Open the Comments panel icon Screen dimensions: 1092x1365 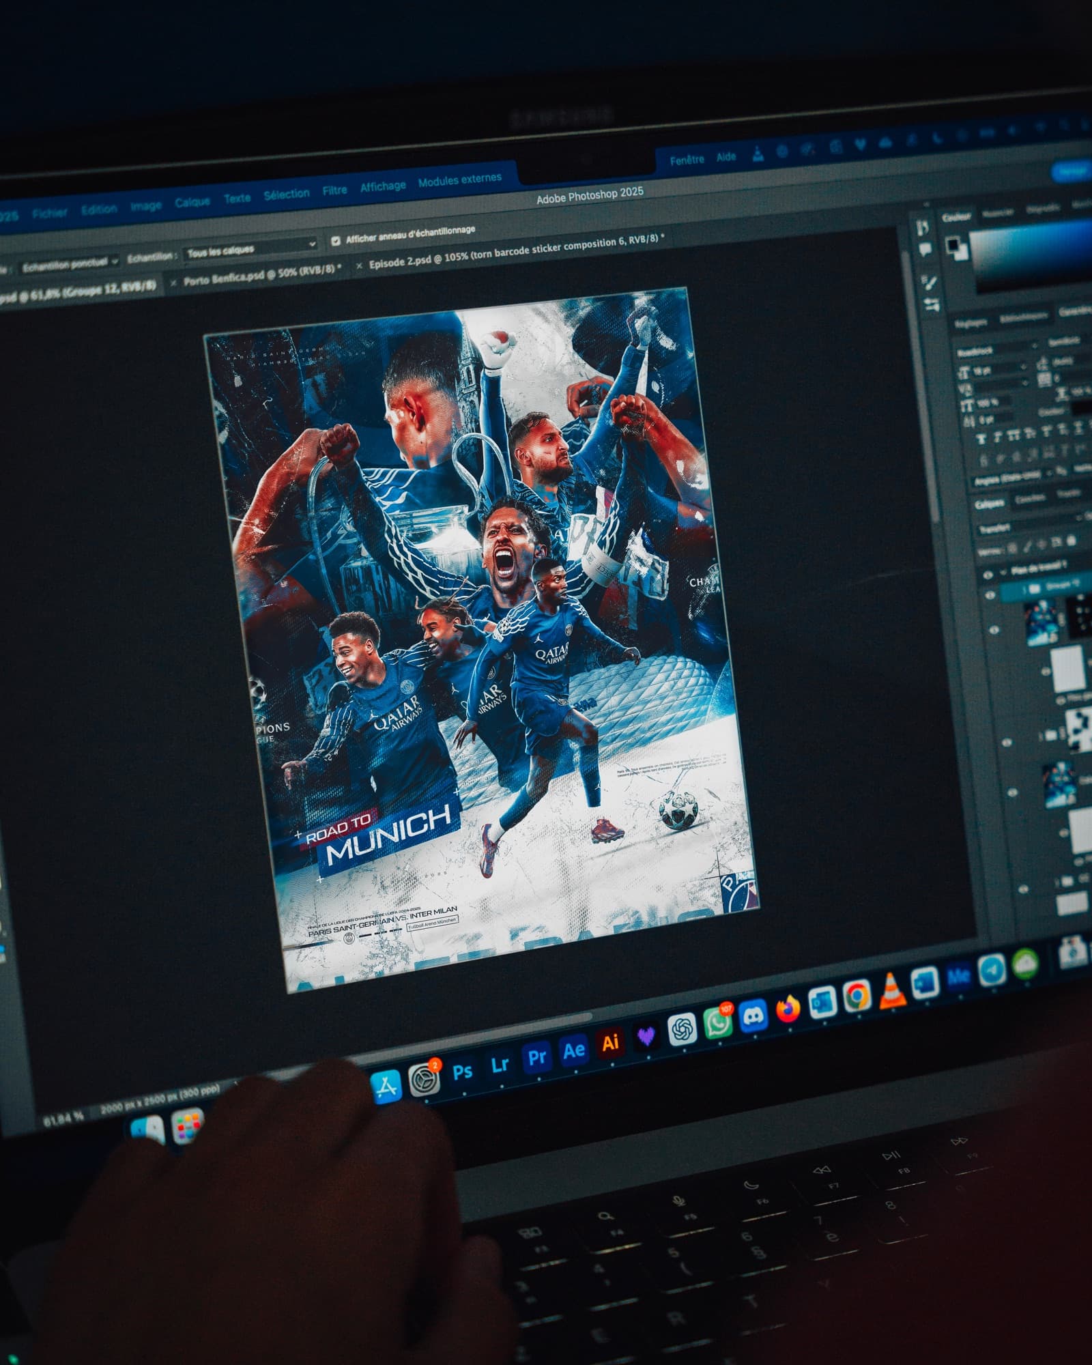(x=925, y=250)
